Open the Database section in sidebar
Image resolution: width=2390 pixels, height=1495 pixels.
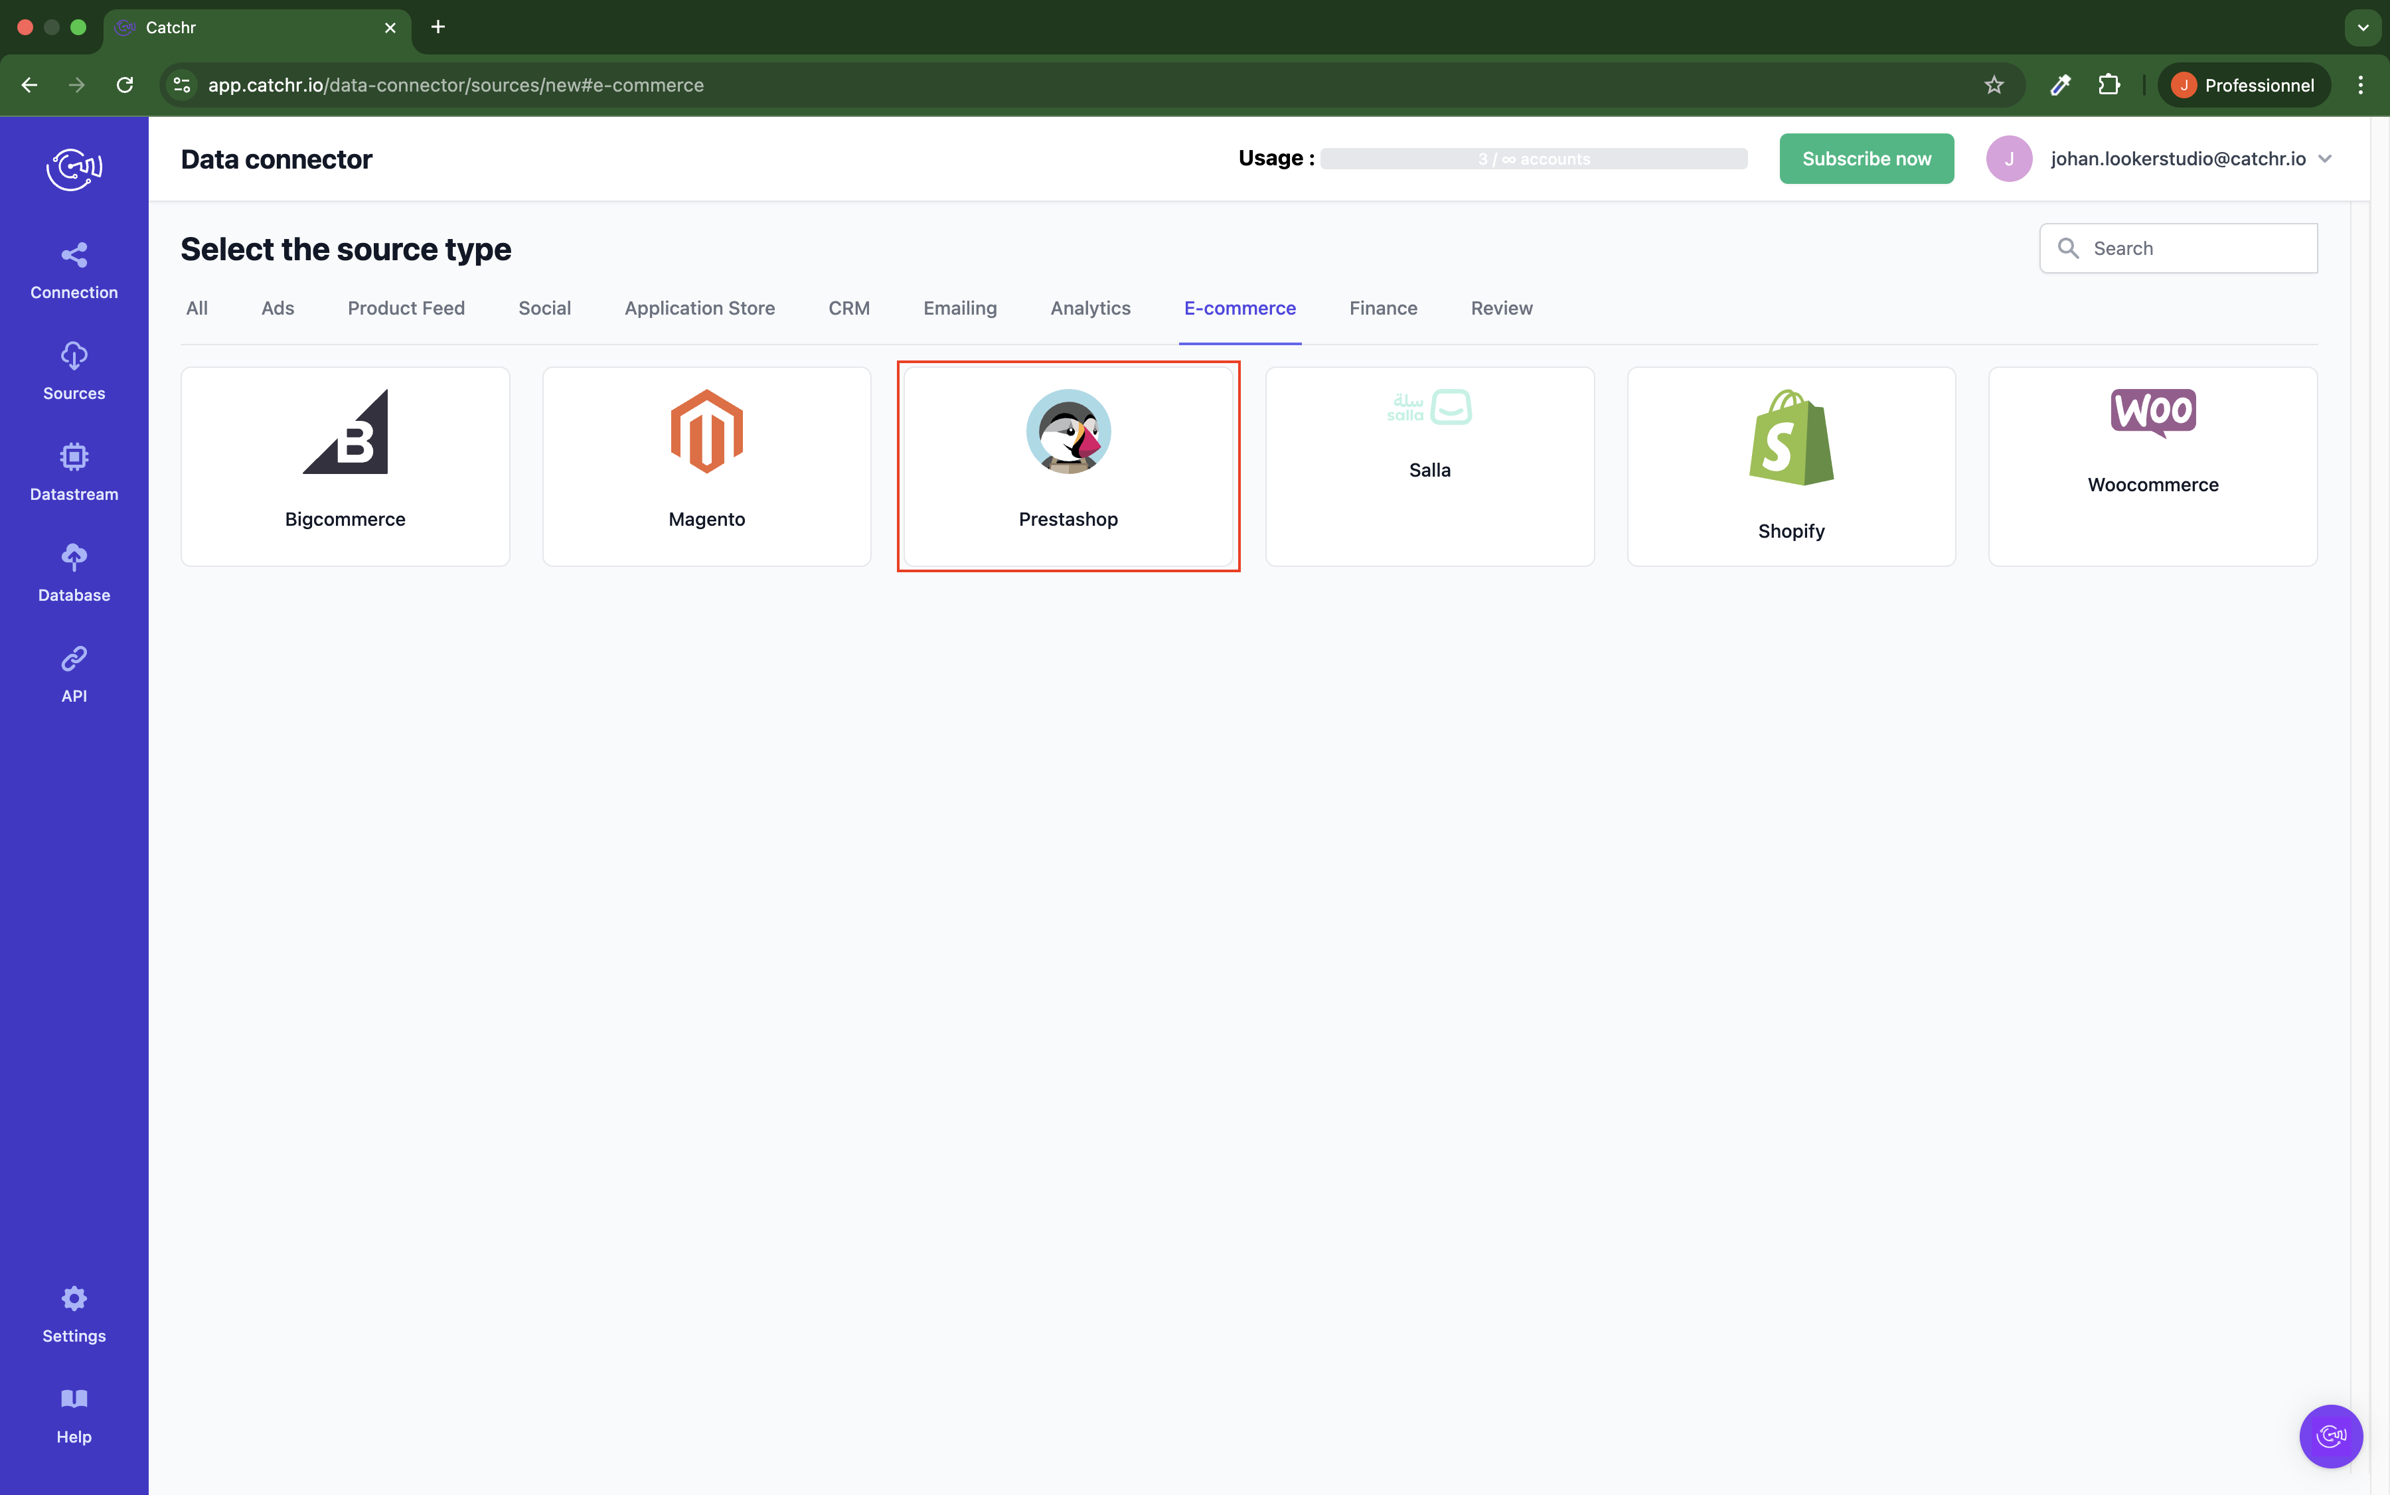74,574
